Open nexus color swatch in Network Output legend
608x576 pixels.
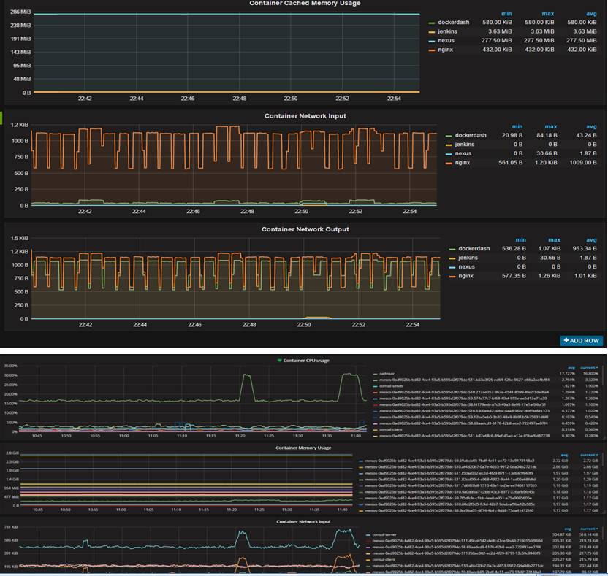452,268
